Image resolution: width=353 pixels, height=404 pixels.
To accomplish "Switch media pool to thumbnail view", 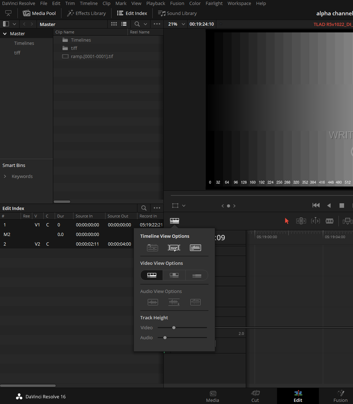I will [114, 24].
